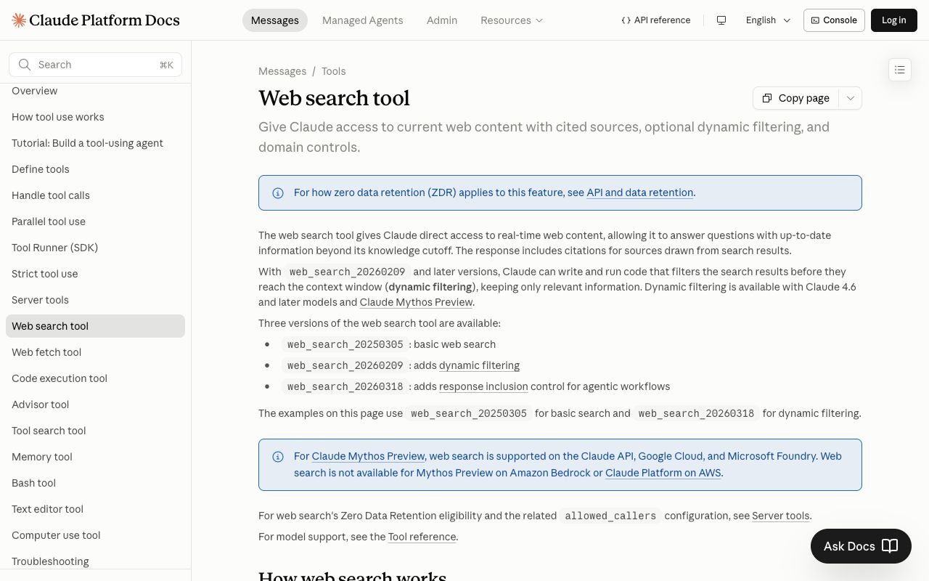The width and height of the screenshot is (929, 581).
Task: Open Strict tool use page
Action: [x=95, y=274]
